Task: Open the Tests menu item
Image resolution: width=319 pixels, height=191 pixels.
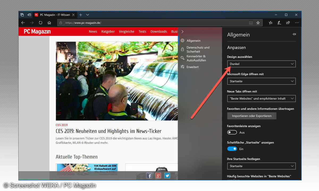Action: (142, 32)
